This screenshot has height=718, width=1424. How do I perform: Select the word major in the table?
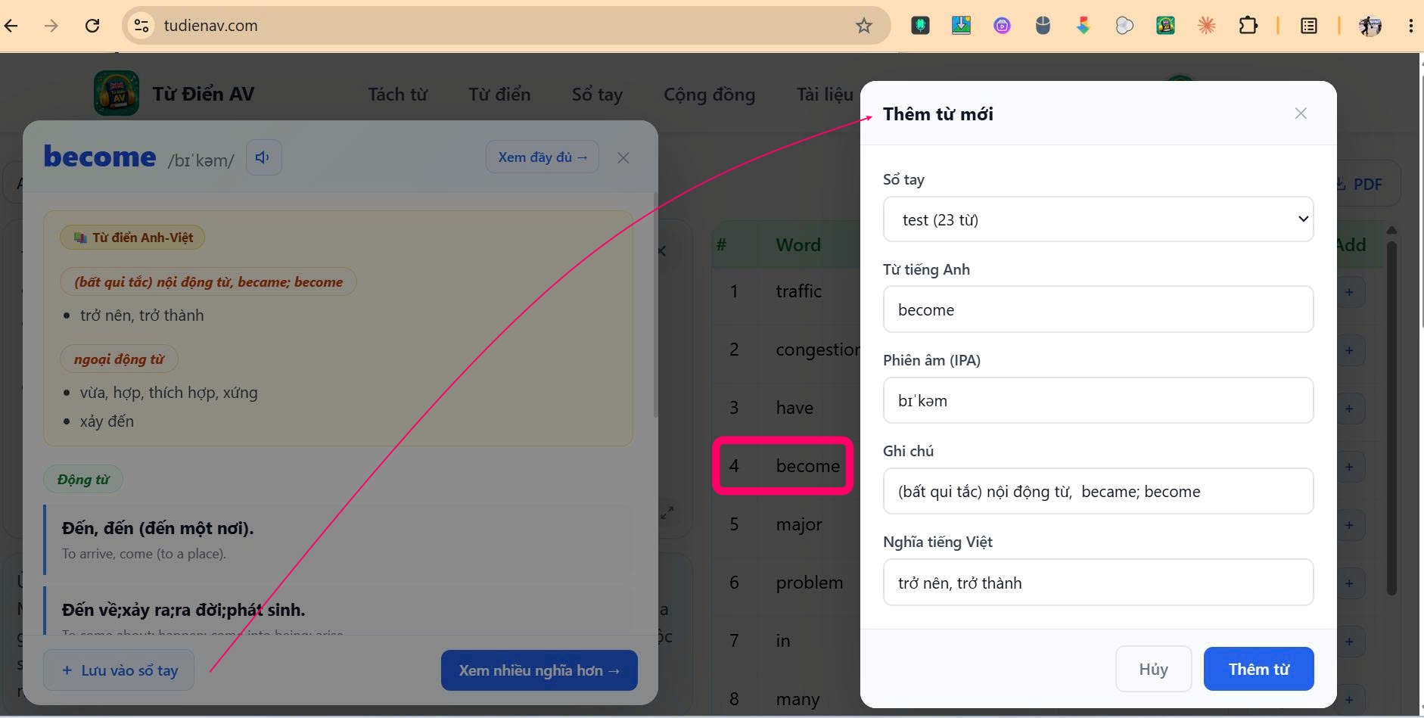tap(798, 524)
